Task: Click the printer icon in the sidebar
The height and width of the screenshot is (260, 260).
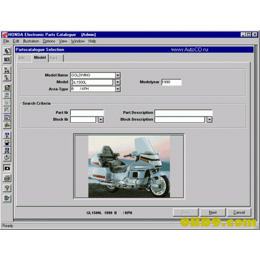Action: click(x=7, y=178)
